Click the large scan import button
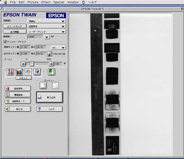Viewport: 184px width, 159px height. click(50, 97)
